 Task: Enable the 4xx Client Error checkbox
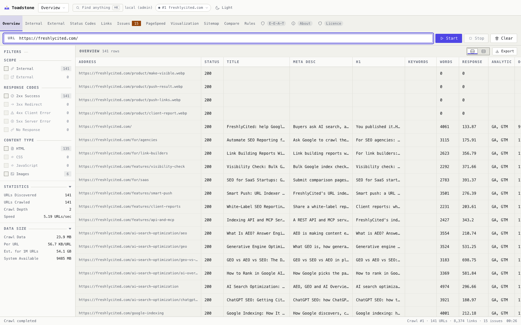[x=6, y=113]
